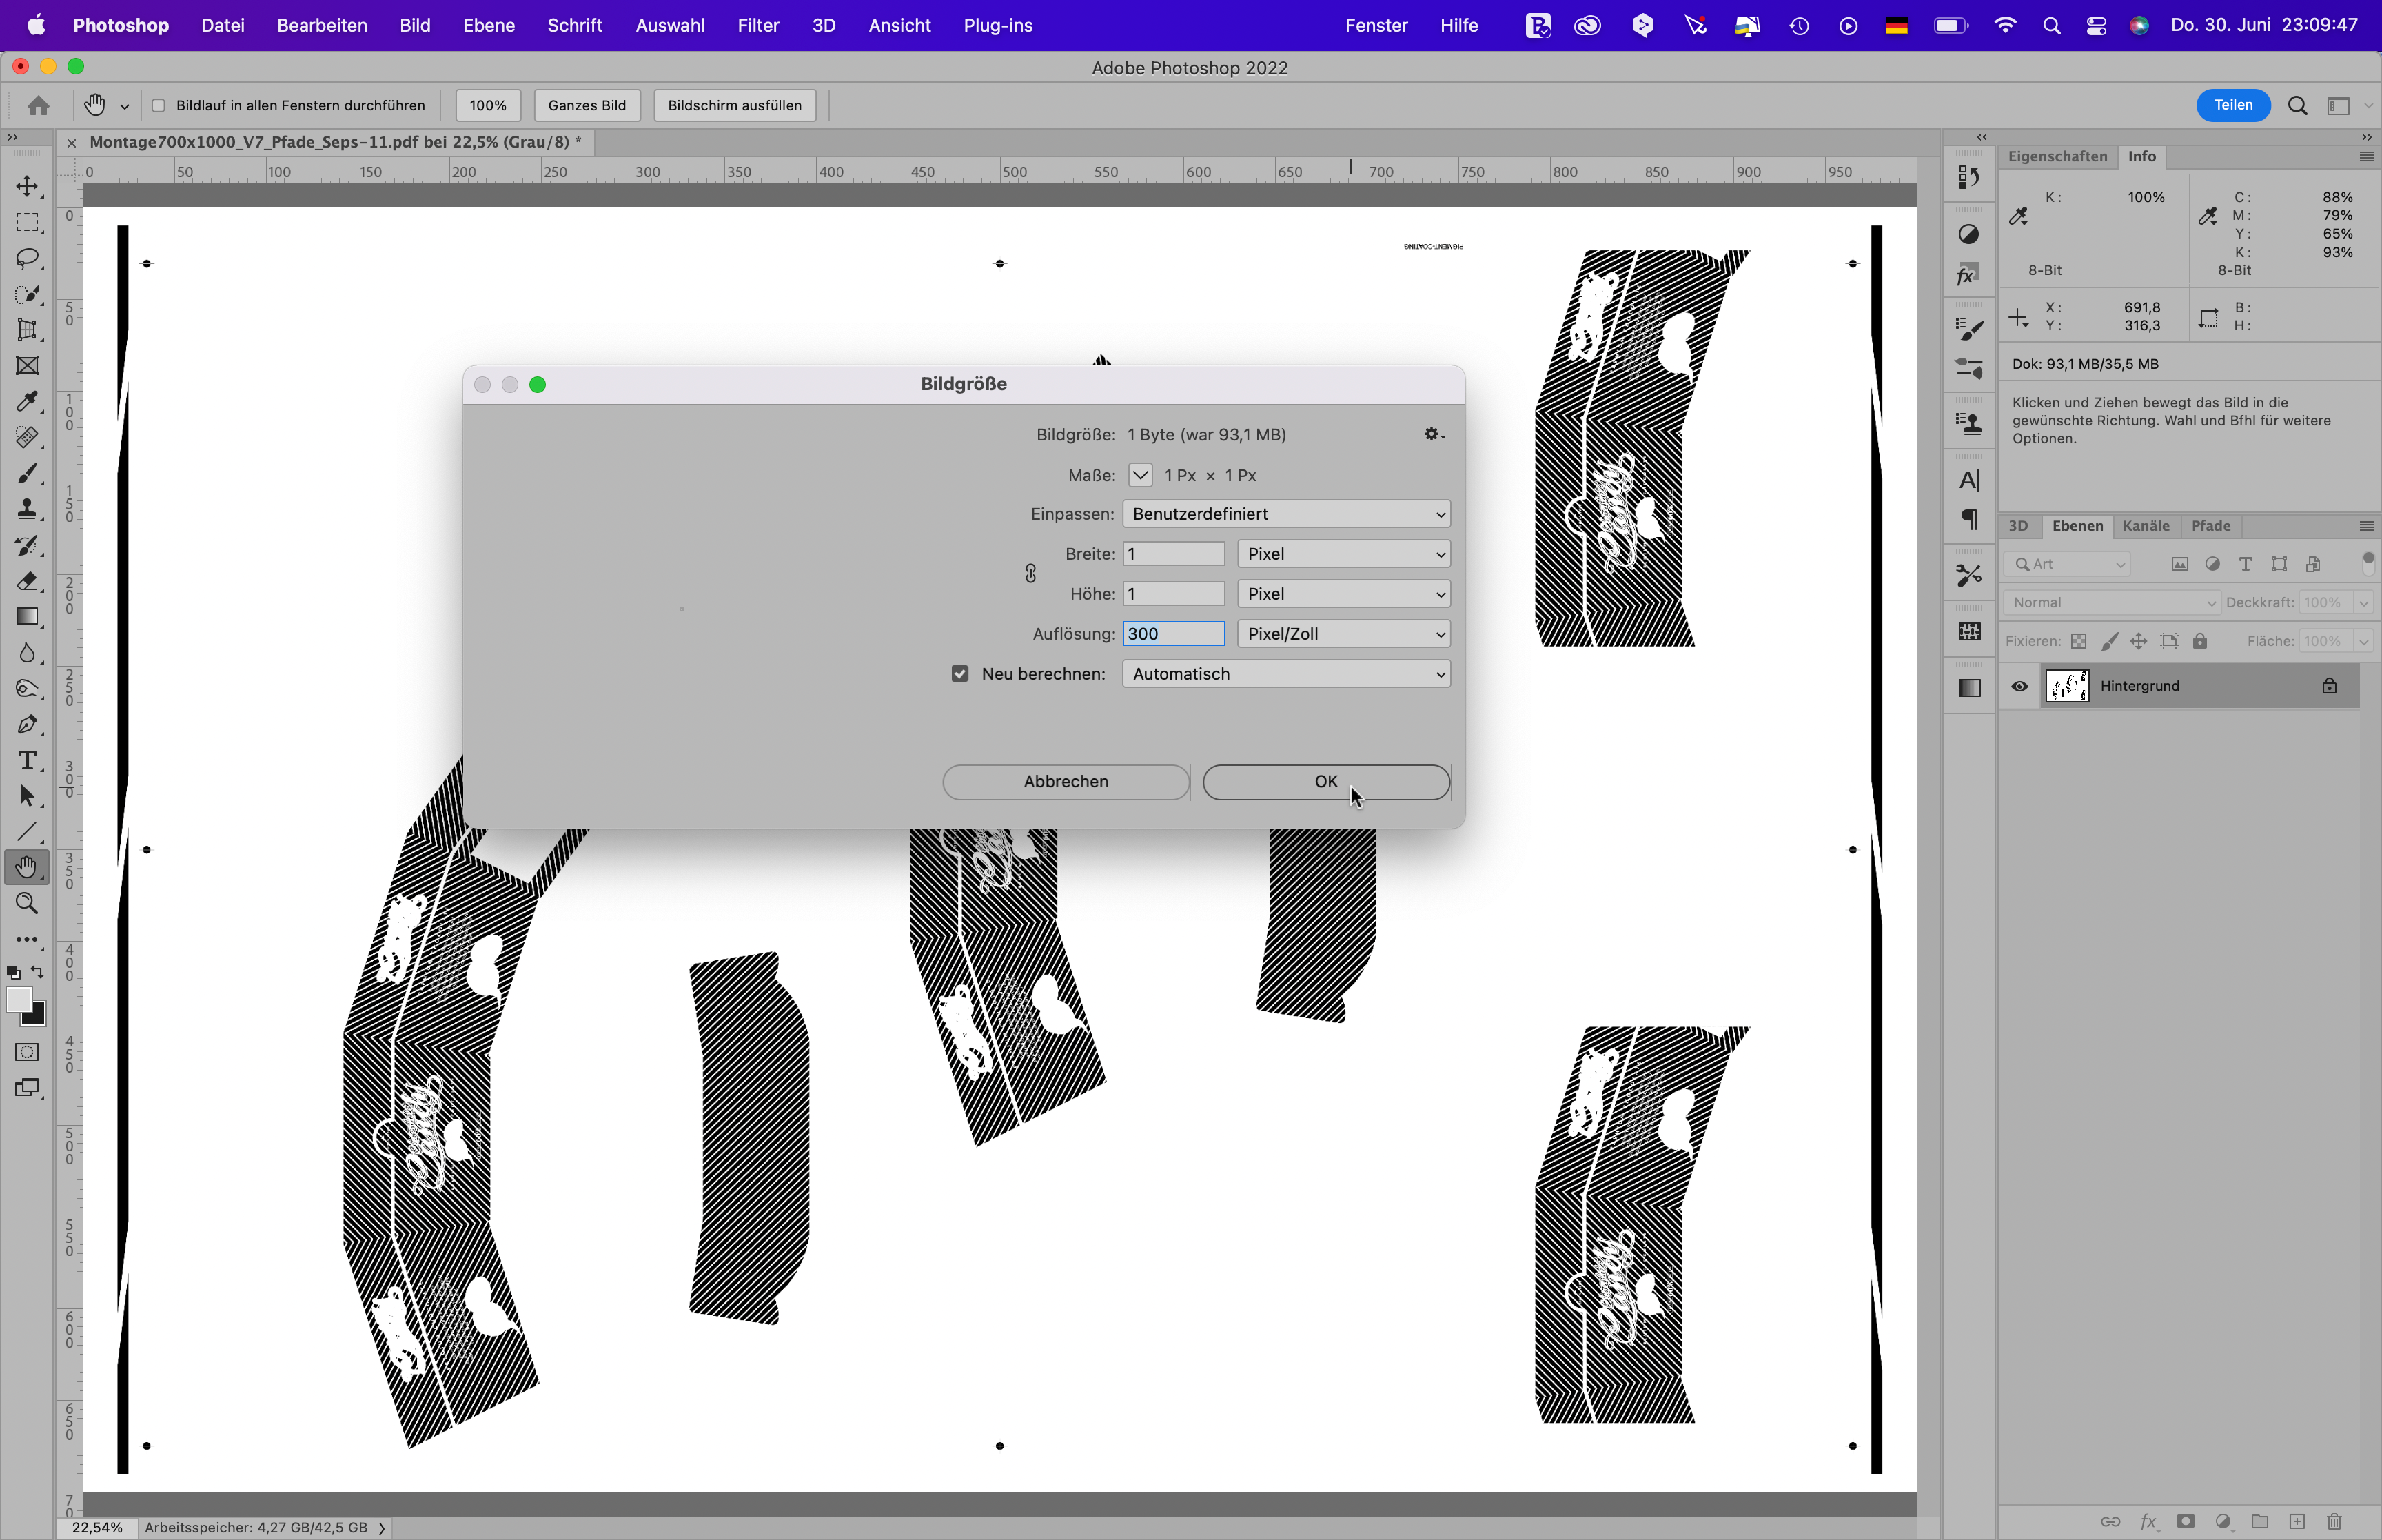Switch to the Kanäle tab
The image size is (2382, 1540).
click(x=2145, y=526)
